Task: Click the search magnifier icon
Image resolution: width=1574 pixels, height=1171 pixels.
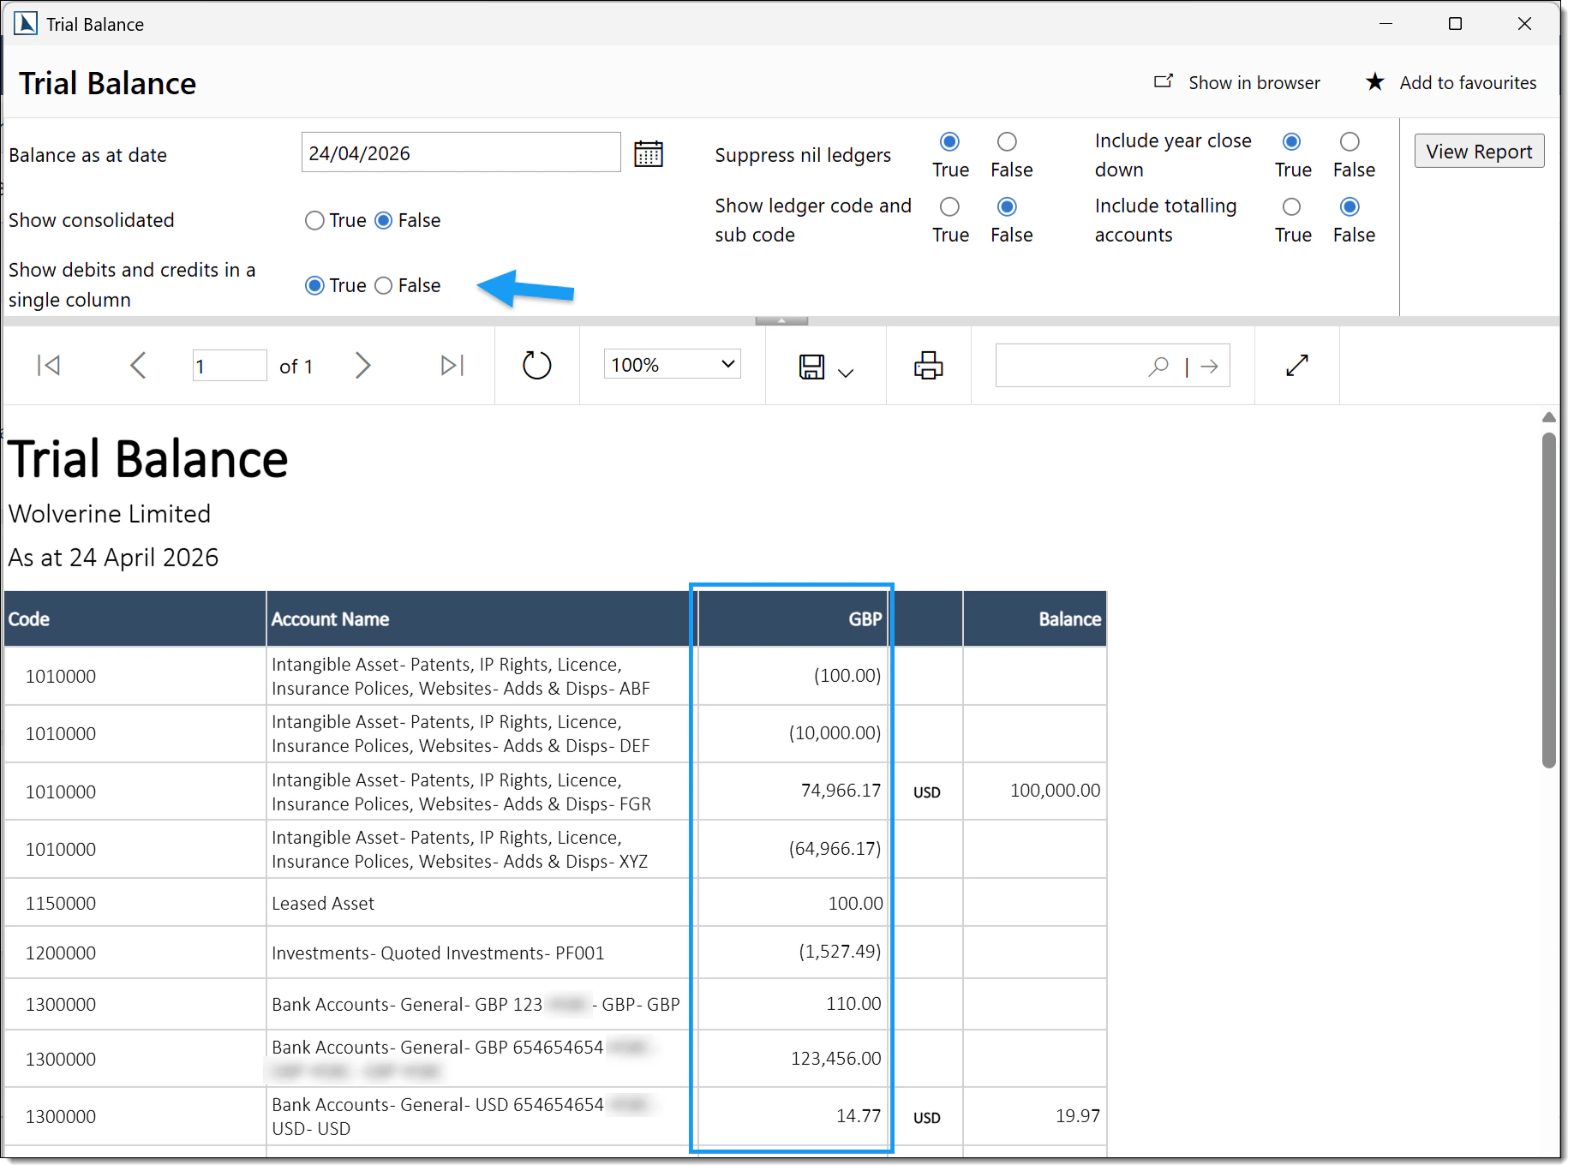Action: point(1158,367)
